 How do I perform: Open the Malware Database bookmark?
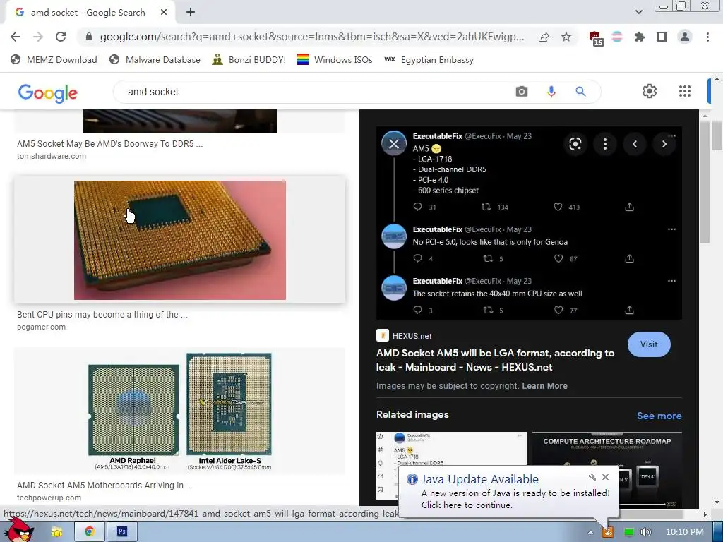155,59
